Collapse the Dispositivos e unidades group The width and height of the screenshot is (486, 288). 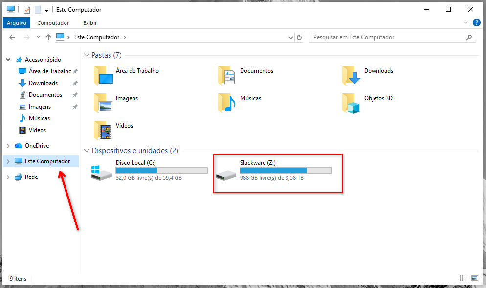pos(87,151)
